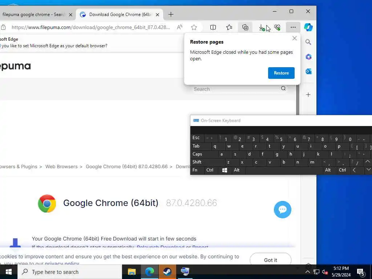Click the filepuma logo
372x279 pixels.
[x=15, y=66]
